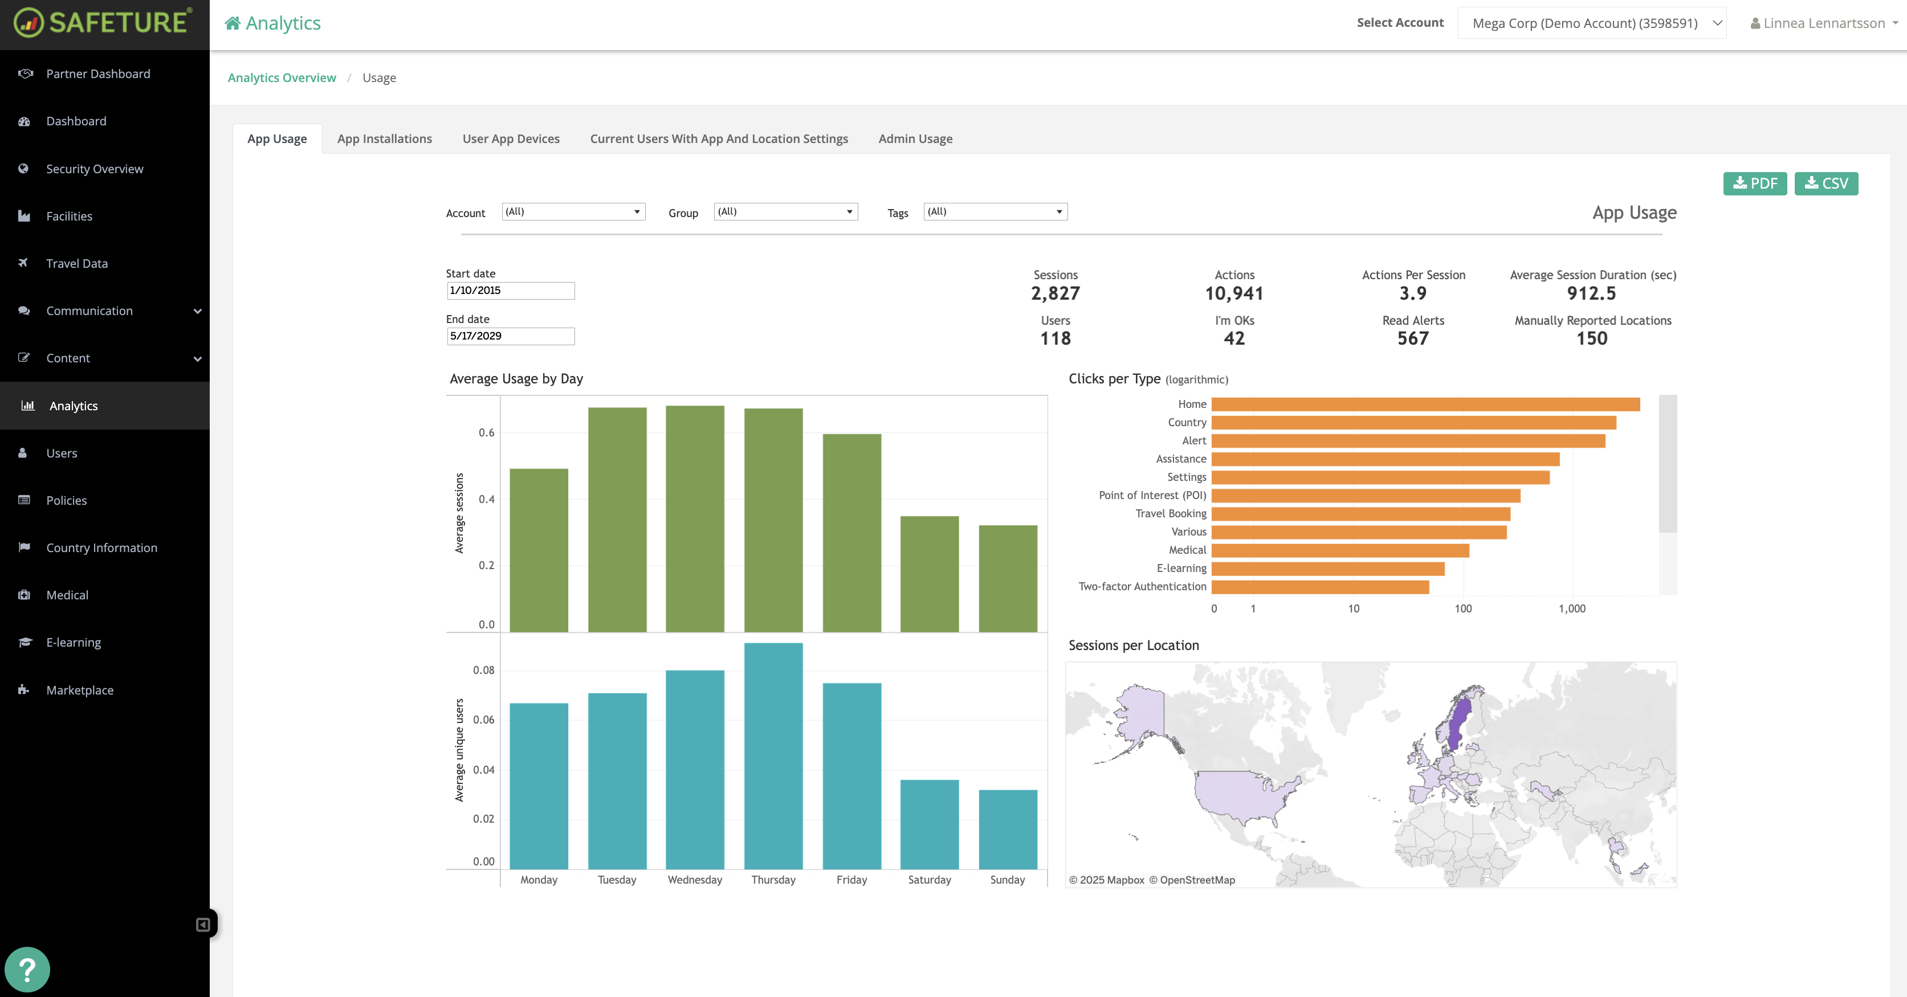
Task: Open the Tags filter dropdown
Action: (x=995, y=212)
